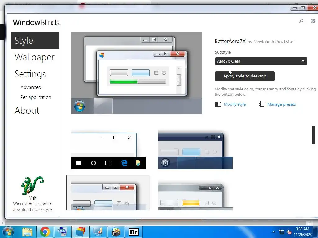
Task: Switch to the Wallpaper tab
Action: (x=34, y=57)
